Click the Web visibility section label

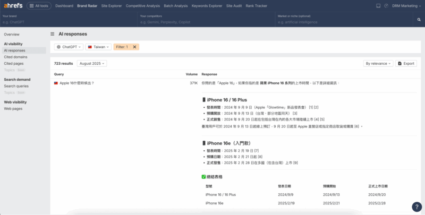click(x=15, y=102)
